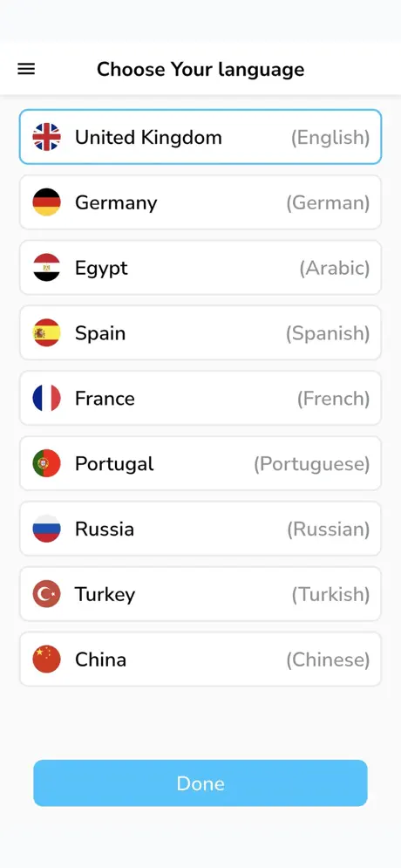
Task: Pick the (Russian) language label
Action: [328, 530]
